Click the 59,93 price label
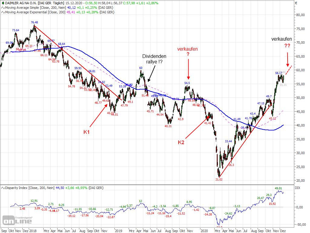The height and width of the screenshot is (233, 310). pos(78,68)
